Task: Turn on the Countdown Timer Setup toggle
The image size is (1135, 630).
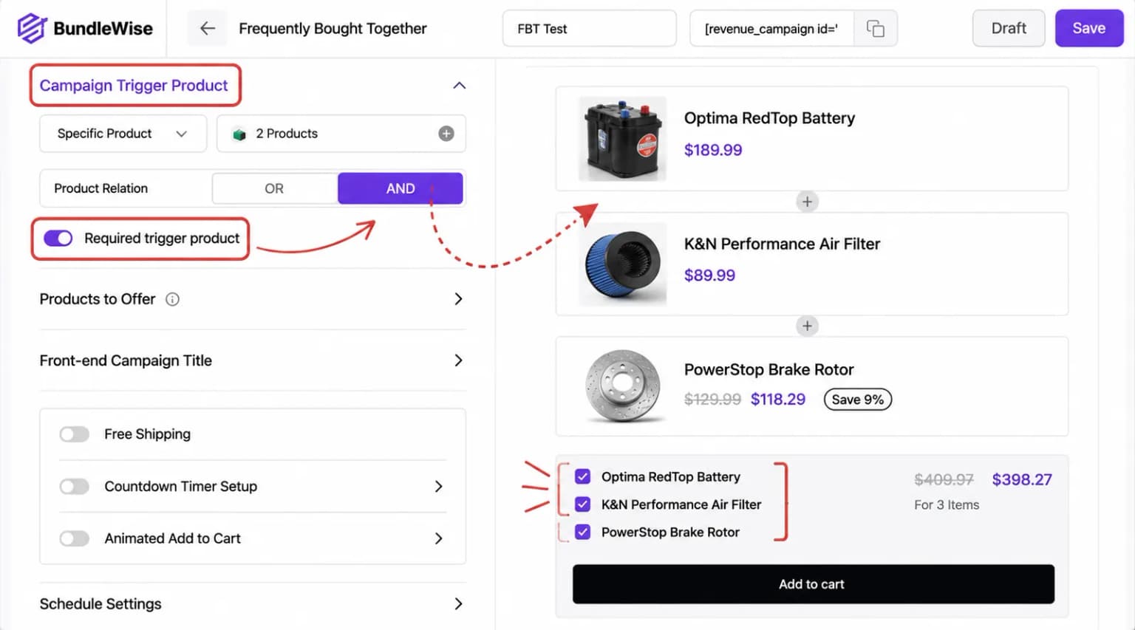Action: pyautogui.click(x=74, y=487)
